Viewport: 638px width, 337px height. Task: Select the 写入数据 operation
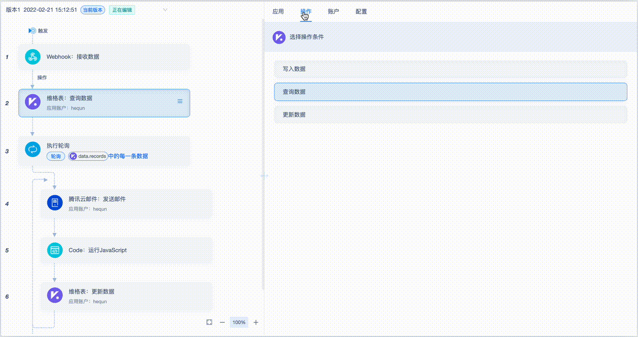coord(450,69)
